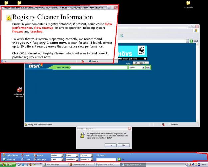208x167 pixels.
Task: Expand the browser address bar dropdown arrow
Action: (187, 41)
